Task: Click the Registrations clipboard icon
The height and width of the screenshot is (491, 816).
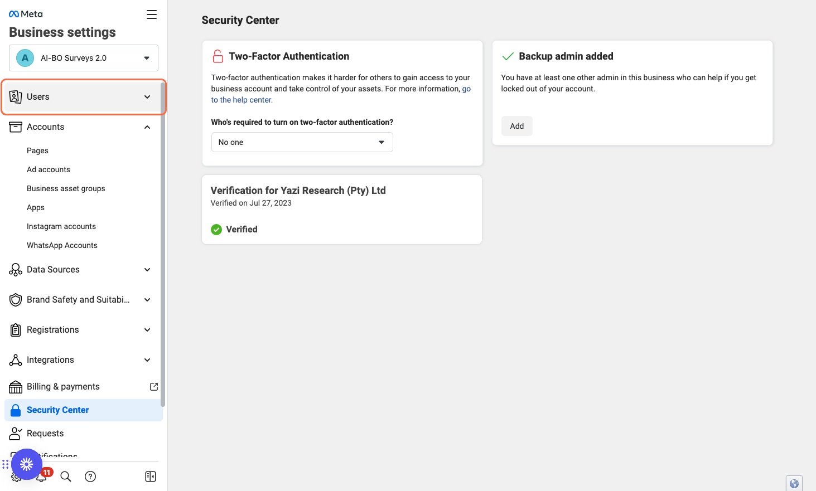Action: click(16, 330)
